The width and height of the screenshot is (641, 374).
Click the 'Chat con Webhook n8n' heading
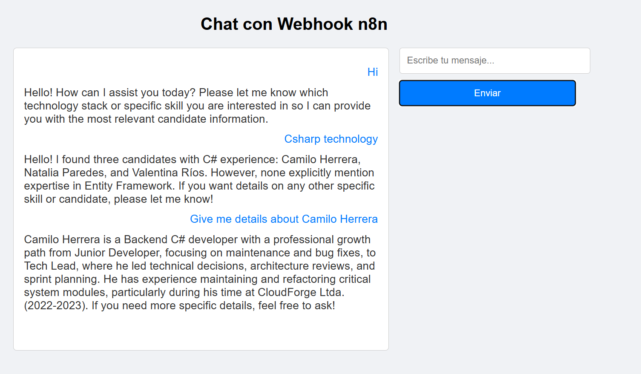pos(294,24)
